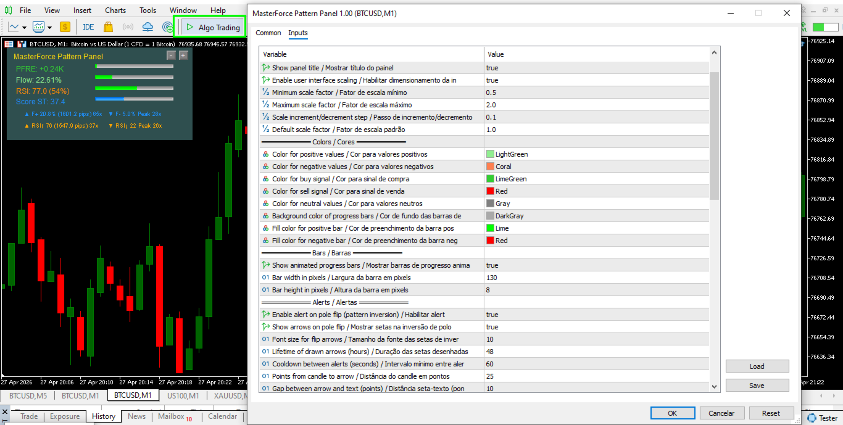843x425 pixels.
Task: Click the Load button
Action: point(757,366)
